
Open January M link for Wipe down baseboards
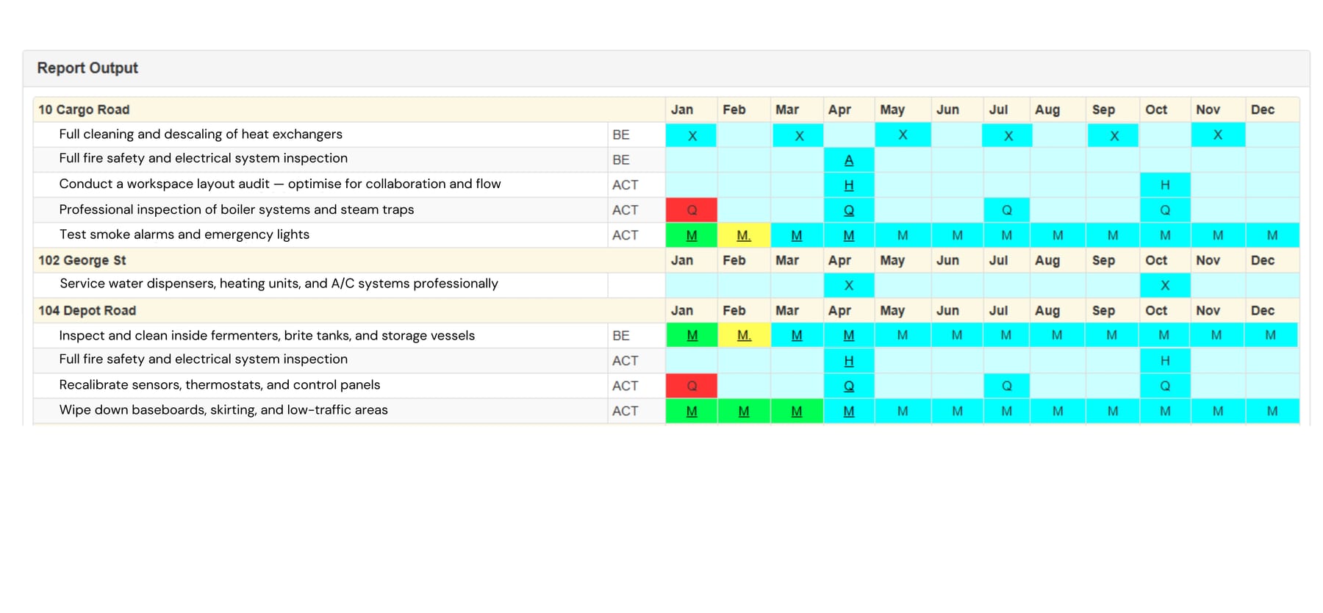click(692, 411)
